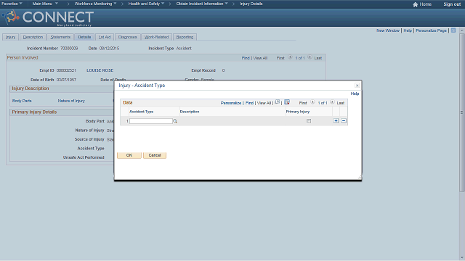This screenshot has height=261, width=465.
Task: Open Help link in dialog
Action: 355,94
